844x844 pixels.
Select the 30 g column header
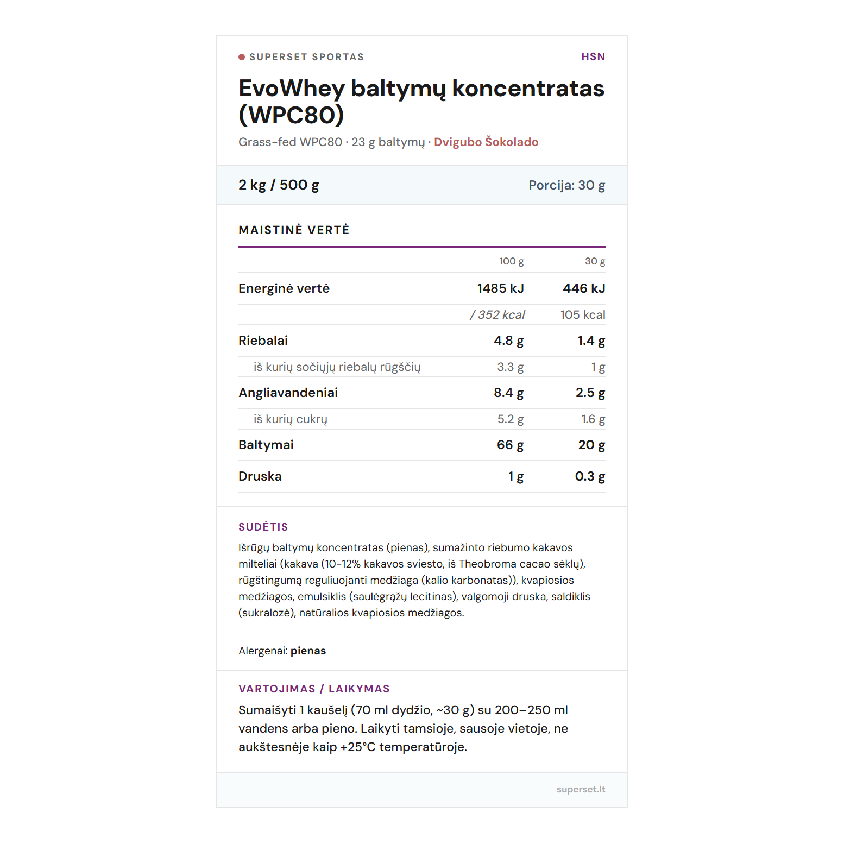pyautogui.click(x=595, y=261)
